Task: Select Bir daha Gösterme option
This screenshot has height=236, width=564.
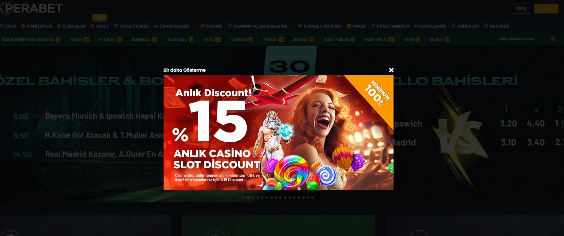Action: tap(184, 70)
